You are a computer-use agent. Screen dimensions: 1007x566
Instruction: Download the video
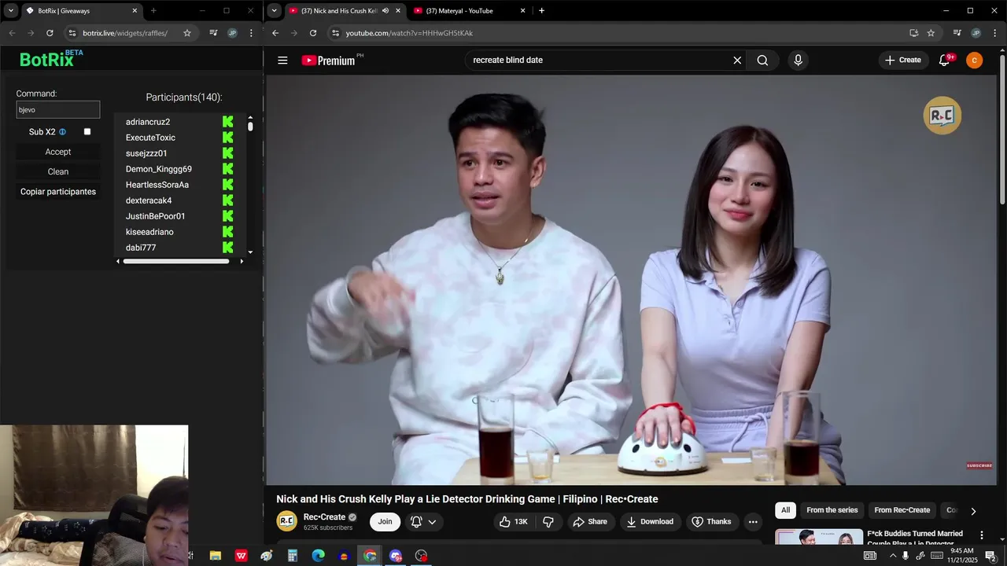tap(650, 521)
